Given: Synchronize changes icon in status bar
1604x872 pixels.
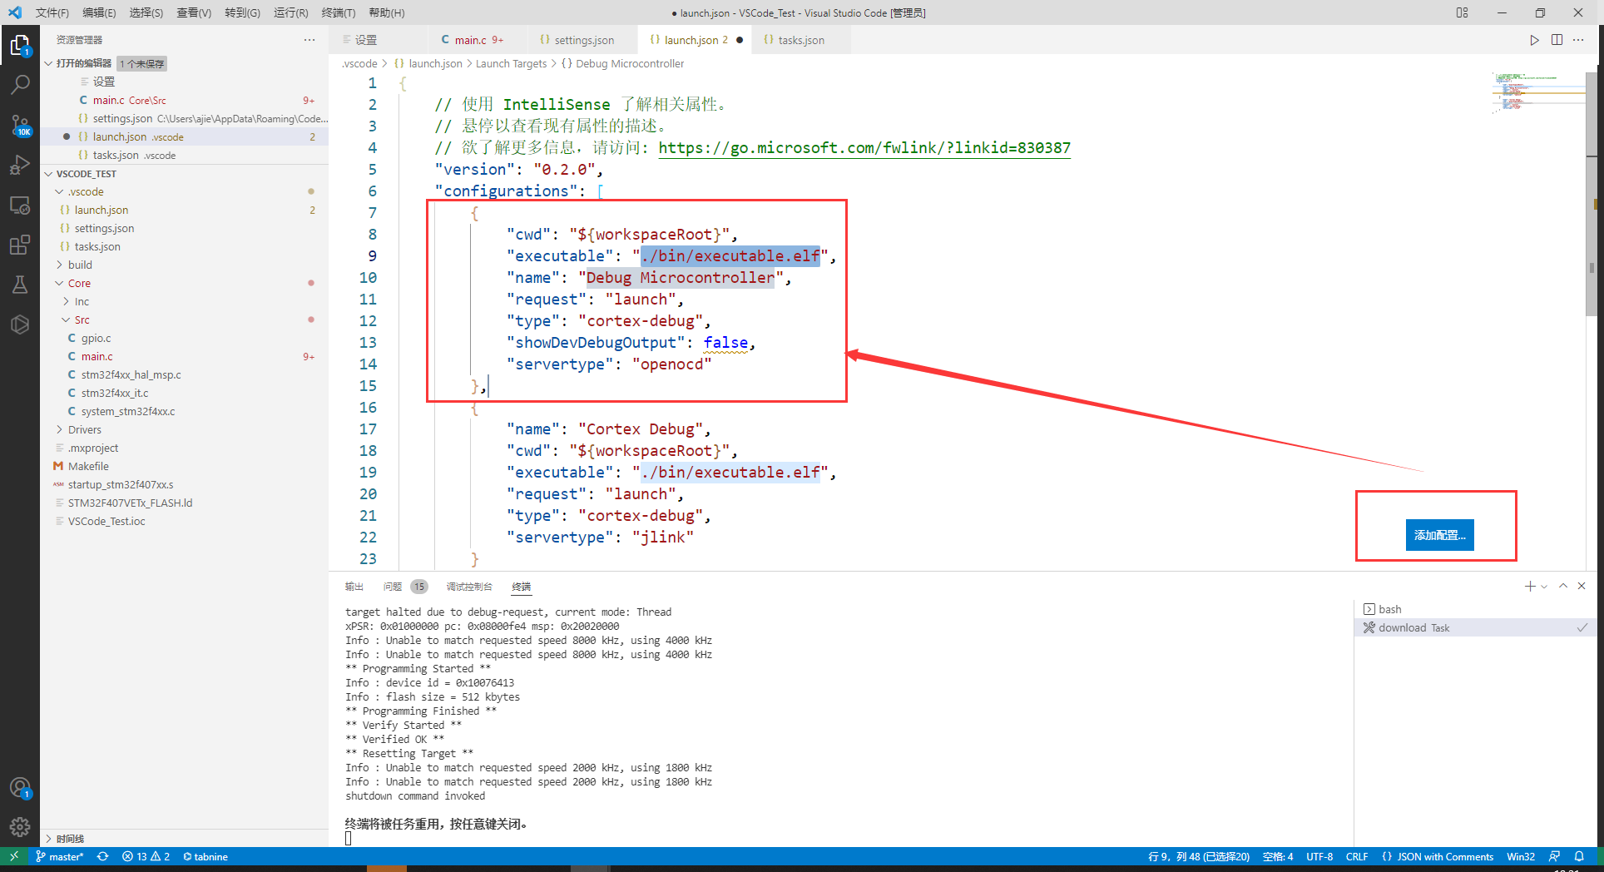Looking at the screenshot, I should [x=102, y=856].
